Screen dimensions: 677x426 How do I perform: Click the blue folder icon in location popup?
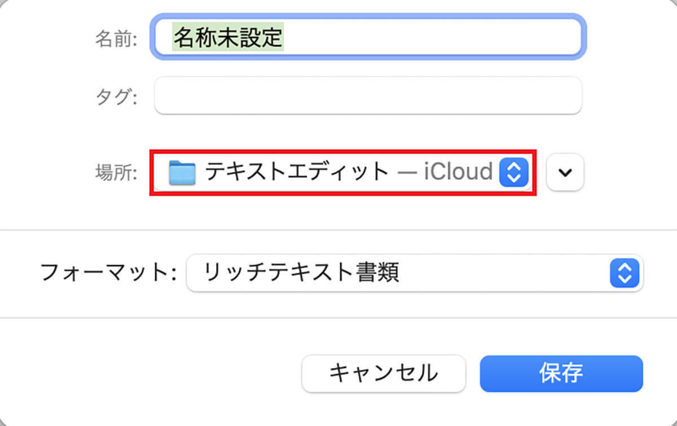tap(182, 172)
